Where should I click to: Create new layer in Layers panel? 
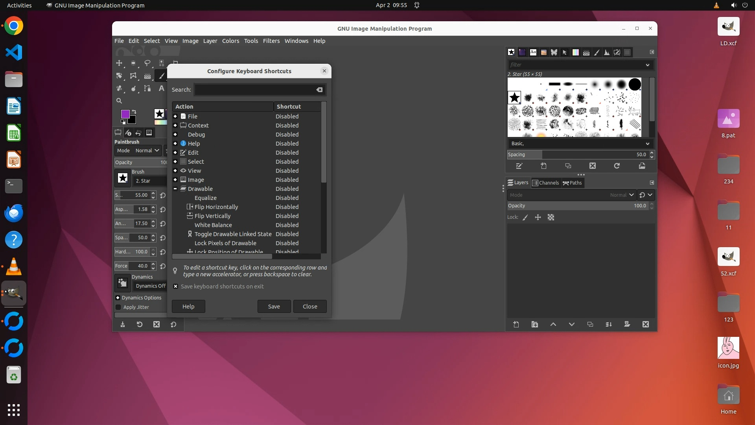pos(516,324)
